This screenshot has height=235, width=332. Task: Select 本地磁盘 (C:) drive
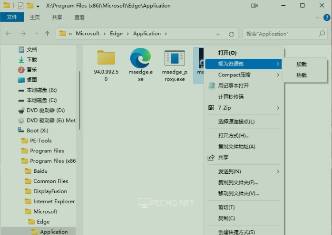(x=41, y=100)
